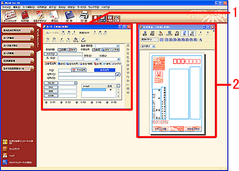This screenshot has height=171, width=239.
Task: Click the 貼付 paste icon in Card window
Action: (x=54, y=40)
